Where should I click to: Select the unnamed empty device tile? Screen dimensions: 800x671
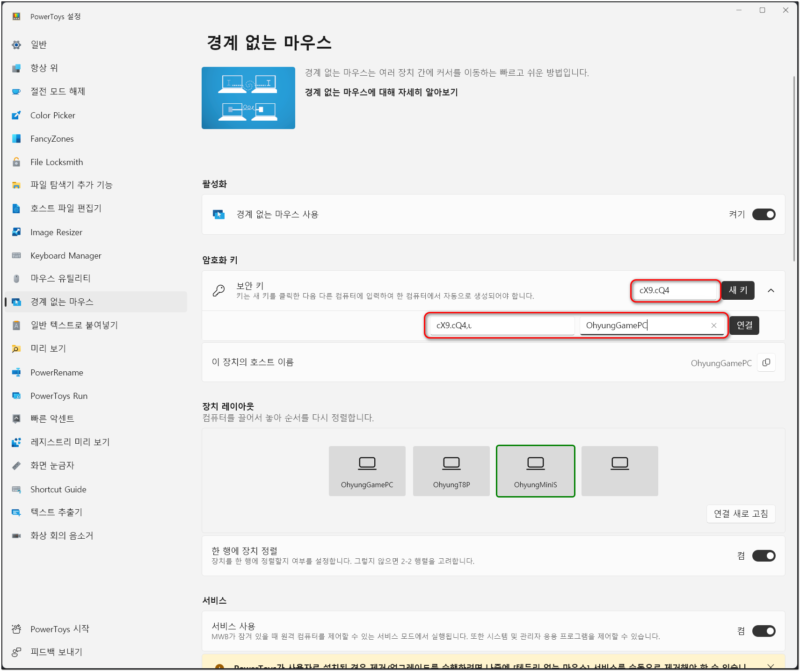[x=620, y=471]
